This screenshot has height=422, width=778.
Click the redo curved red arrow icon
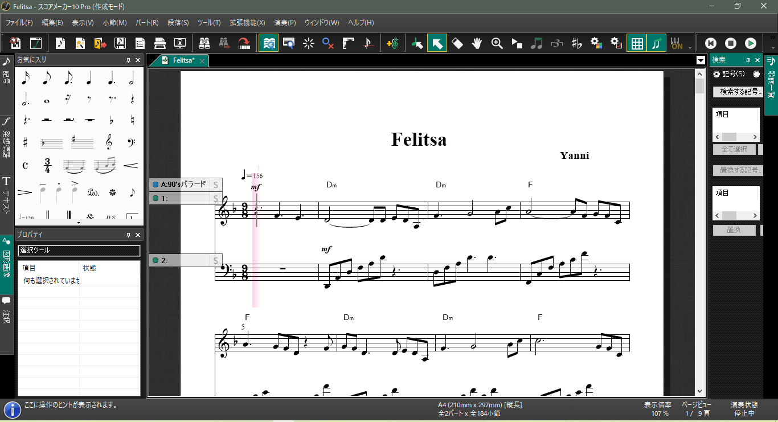click(x=245, y=43)
